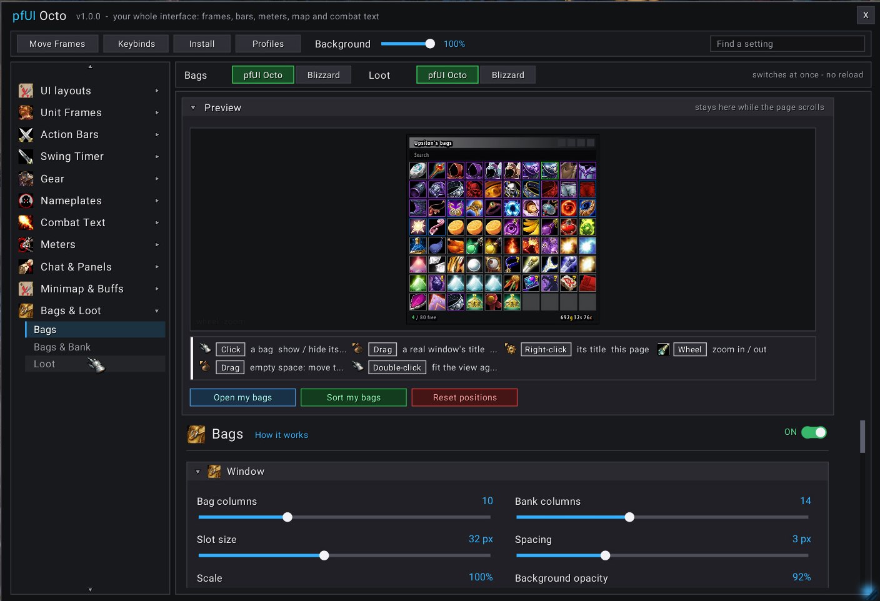This screenshot has width=880, height=601.
Task: Expand the Nameplates category arrow
Action: coord(157,201)
